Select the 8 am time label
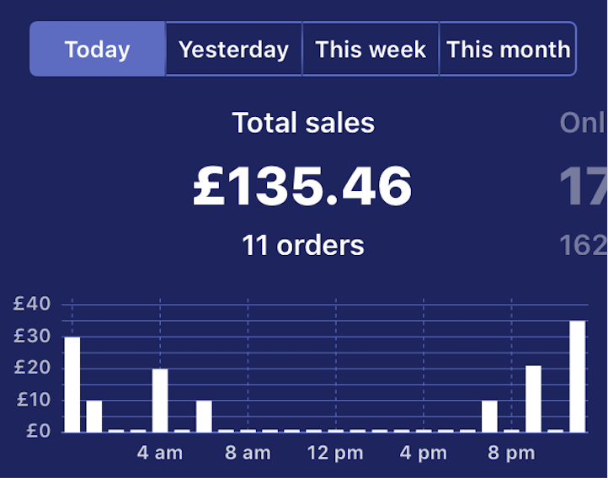Screen dimensions: 608x478 (x=248, y=454)
